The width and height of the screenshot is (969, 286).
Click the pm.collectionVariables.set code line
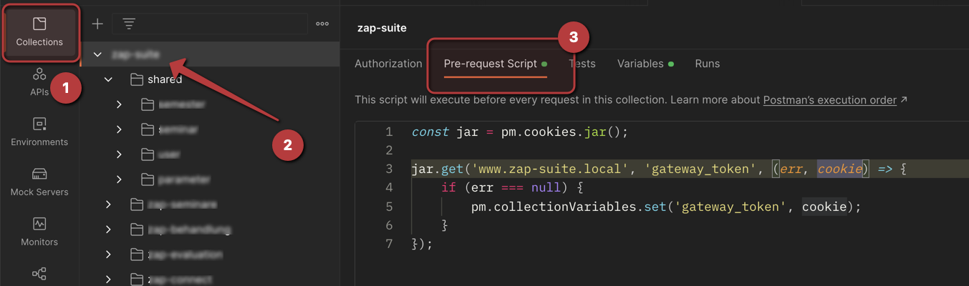(x=665, y=207)
